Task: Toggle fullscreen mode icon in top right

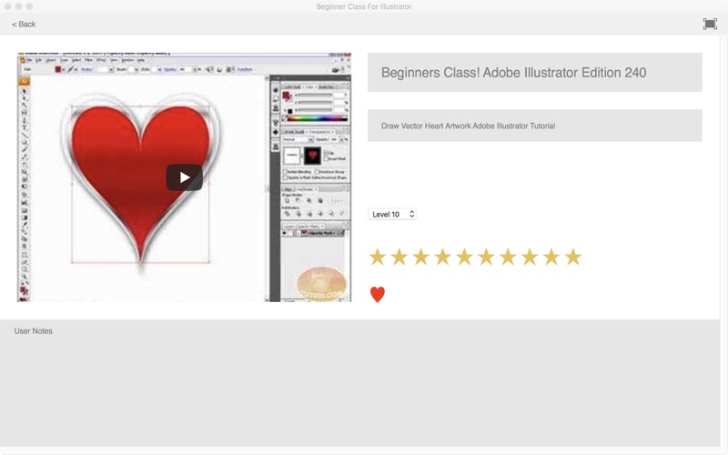Action: point(710,25)
